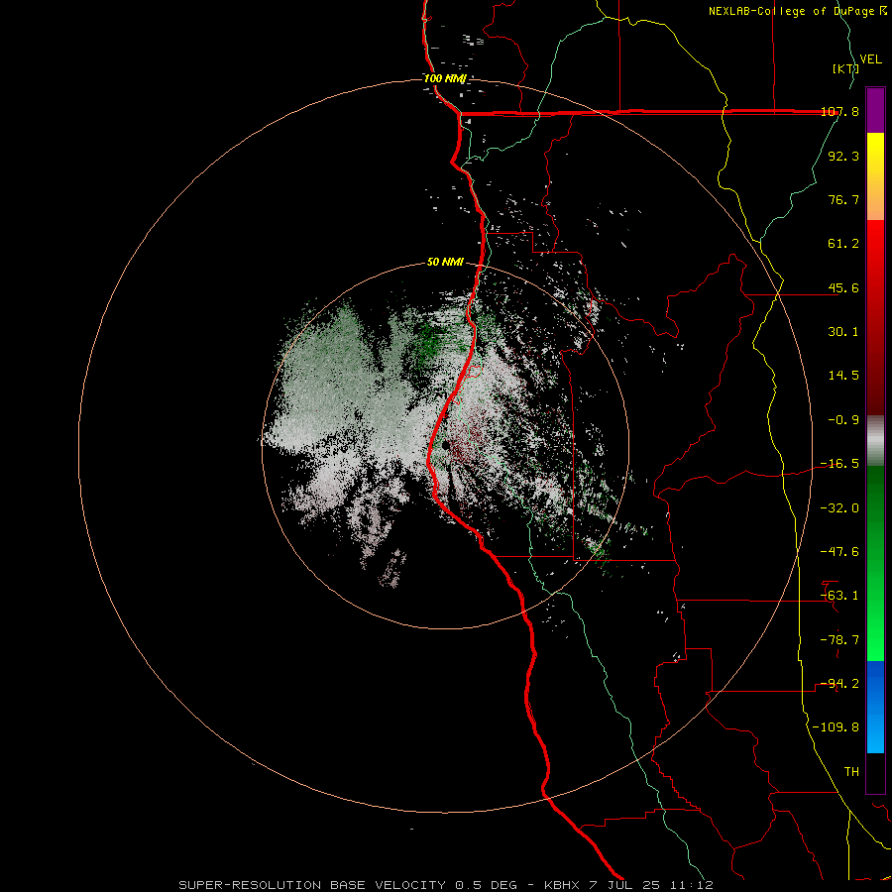
Task: Click SUPER-RESOLUTION BASE VELOCITY in the caption
Action: coord(313,885)
